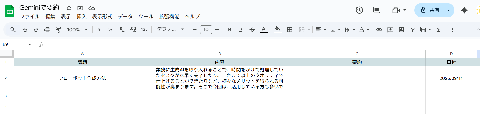The image size is (480, 114).
Task: Open the comments panel icon
Action: 377,10
